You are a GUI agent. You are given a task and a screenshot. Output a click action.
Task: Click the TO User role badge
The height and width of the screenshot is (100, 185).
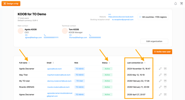80,81
